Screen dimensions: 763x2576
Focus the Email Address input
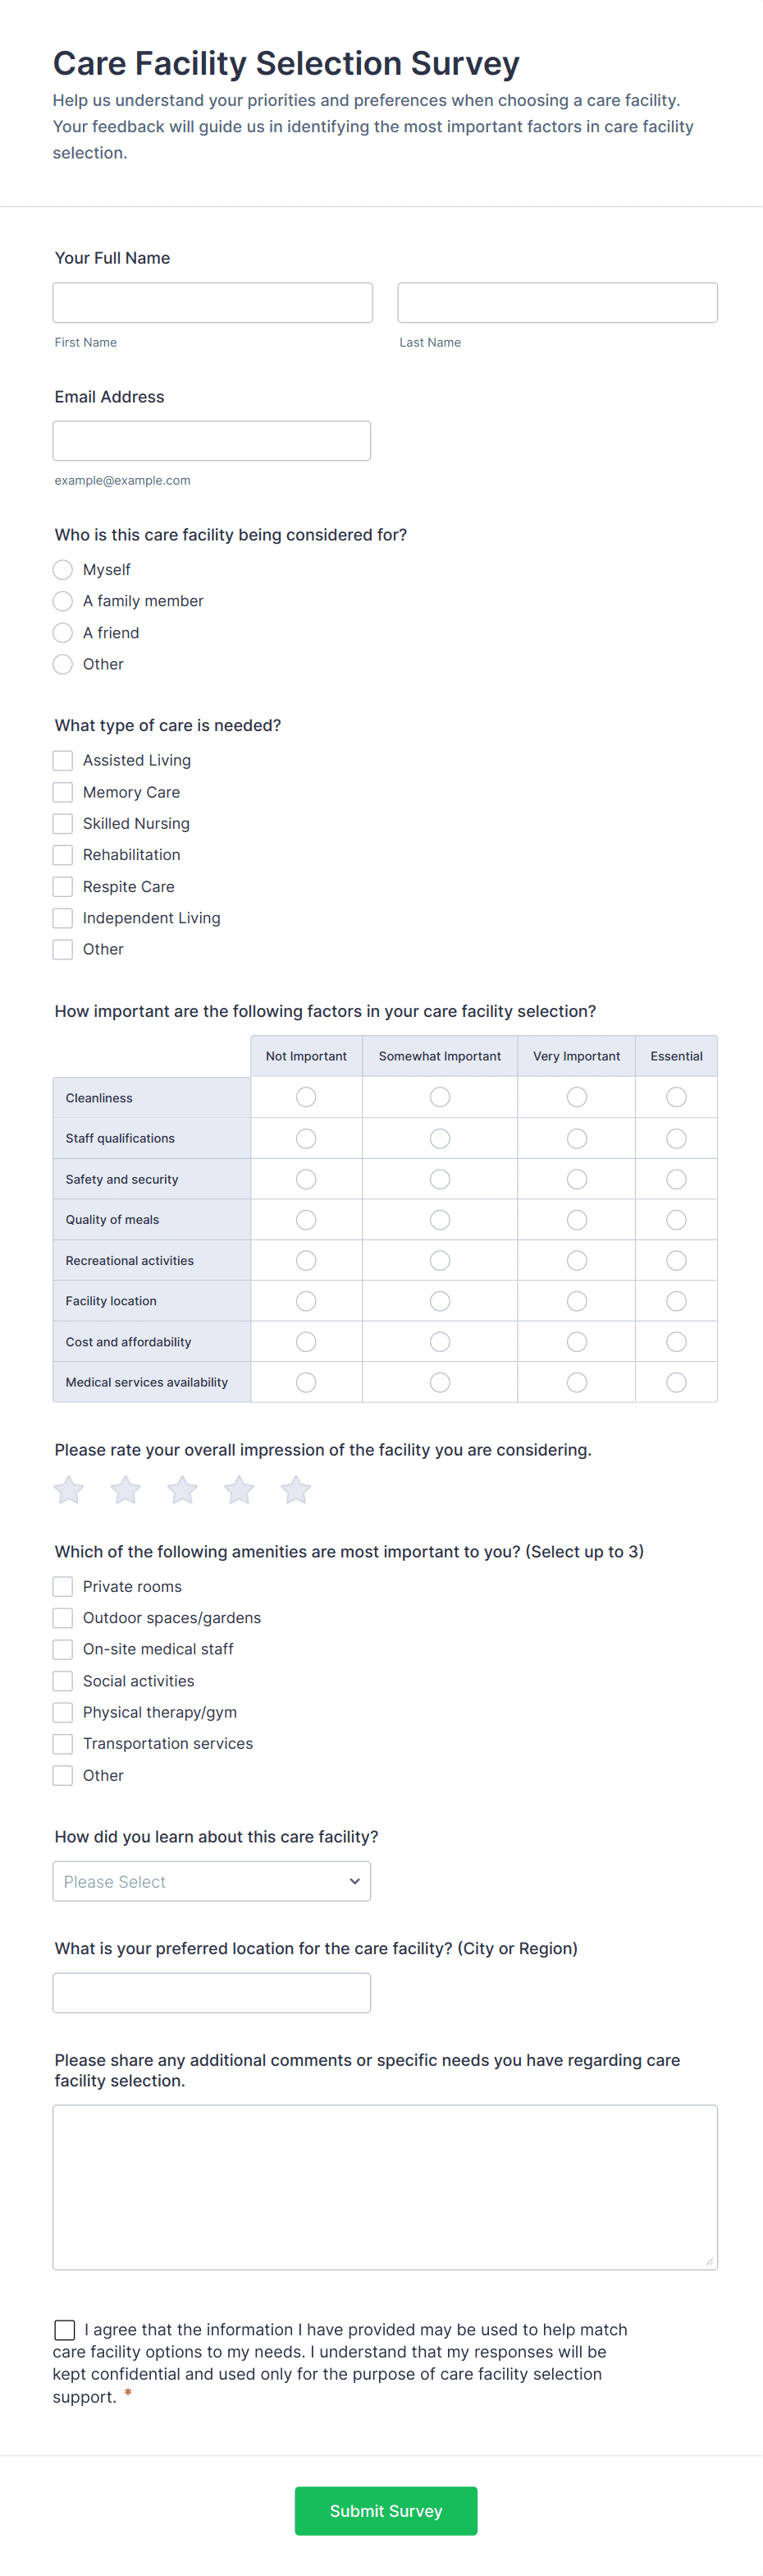coord(212,440)
